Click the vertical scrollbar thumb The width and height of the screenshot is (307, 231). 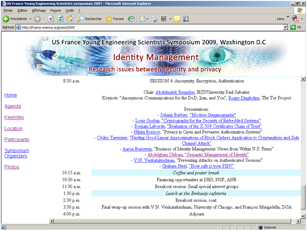(303, 197)
